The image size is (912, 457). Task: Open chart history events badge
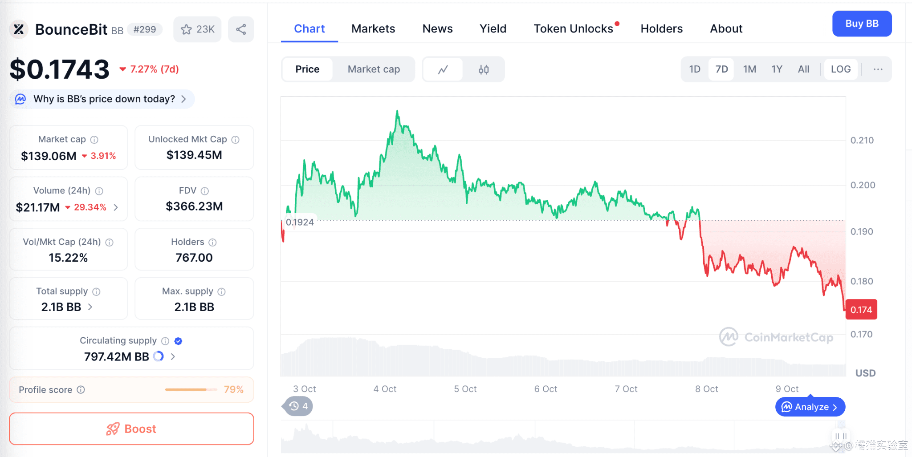pyautogui.click(x=298, y=406)
